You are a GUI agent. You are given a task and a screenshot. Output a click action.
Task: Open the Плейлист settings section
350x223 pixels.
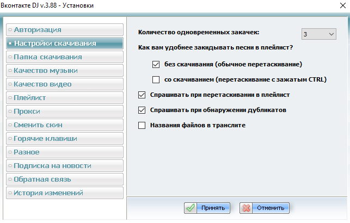(65, 98)
